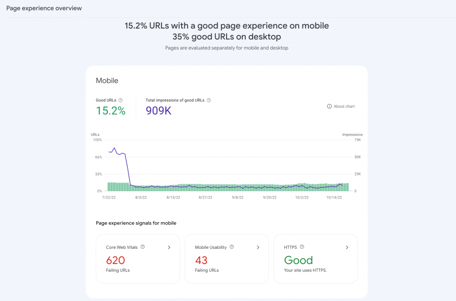Click help icon next to Total impressions
Viewport: 456px width, 301px height.
click(209, 100)
